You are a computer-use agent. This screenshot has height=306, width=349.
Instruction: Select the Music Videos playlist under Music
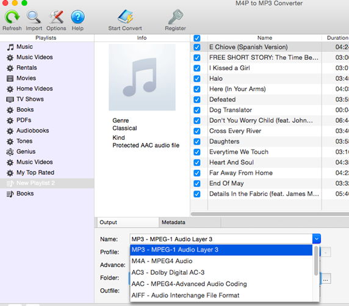click(x=35, y=57)
